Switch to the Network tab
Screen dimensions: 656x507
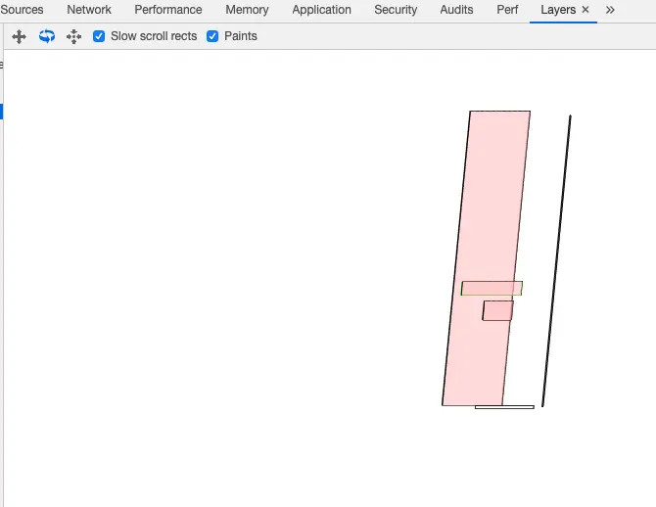[89, 10]
